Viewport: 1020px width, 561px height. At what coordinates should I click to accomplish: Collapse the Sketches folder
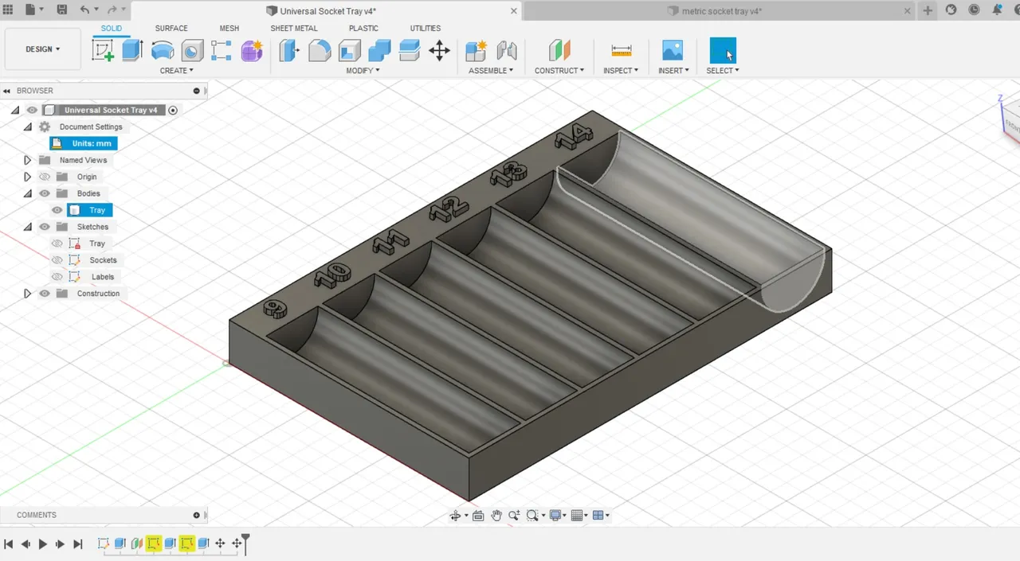(27, 227)
